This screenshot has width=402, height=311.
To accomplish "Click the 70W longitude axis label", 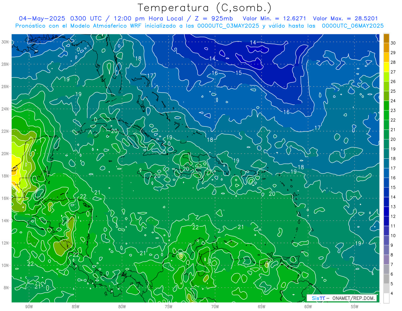I will pos(215,307).
